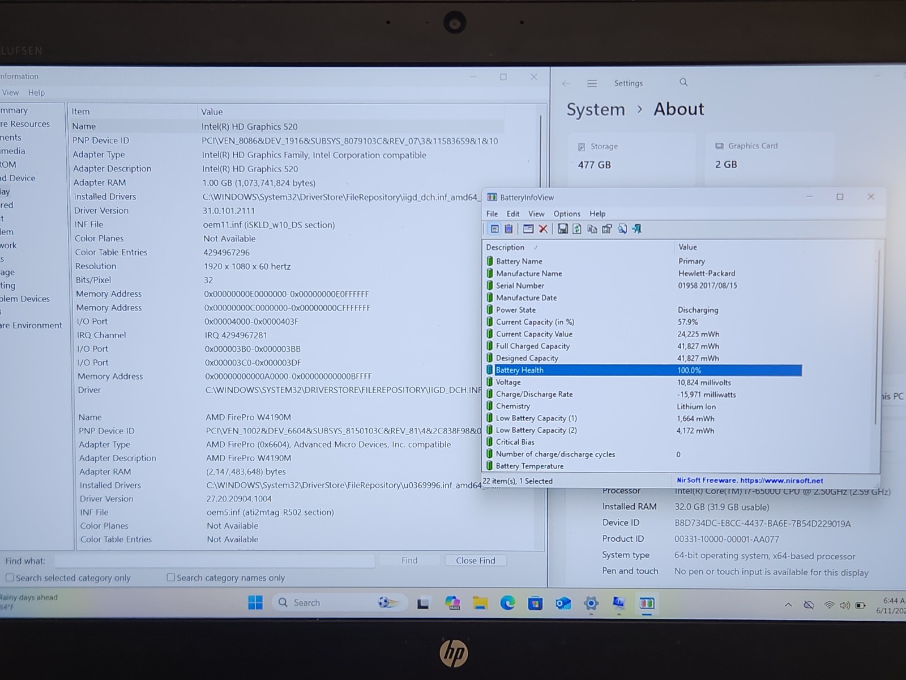
Task: Open Properties from the BatteryInfoView toolbar
Action: [x=606, y=229]
